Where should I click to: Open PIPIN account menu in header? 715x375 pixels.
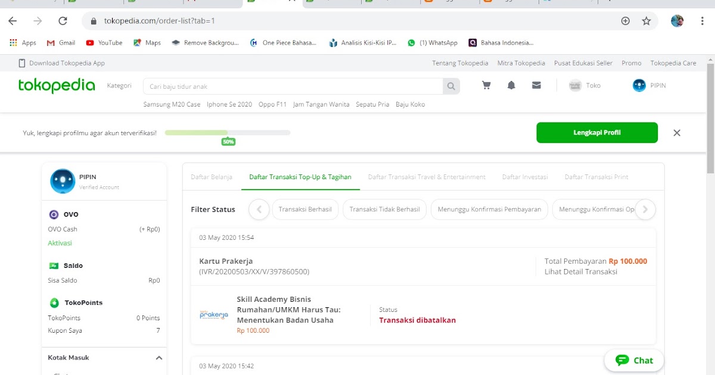[x=649, y=86]
